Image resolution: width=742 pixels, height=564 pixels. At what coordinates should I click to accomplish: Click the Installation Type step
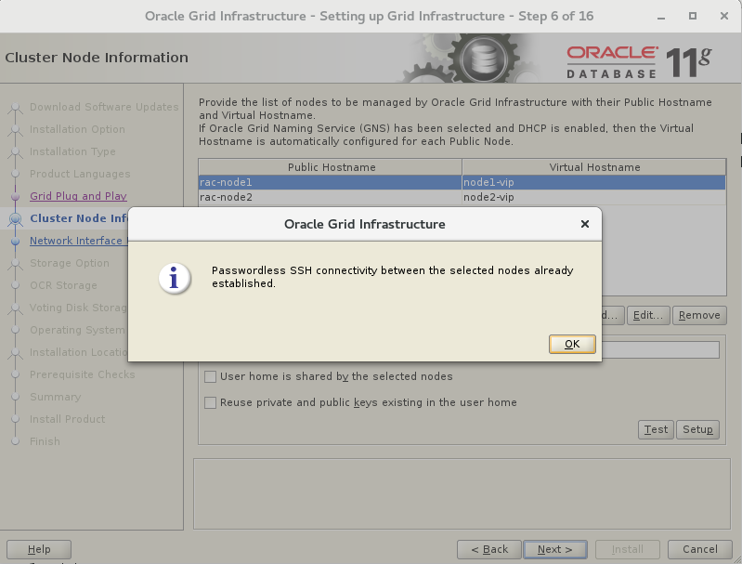tap(72, 151)
